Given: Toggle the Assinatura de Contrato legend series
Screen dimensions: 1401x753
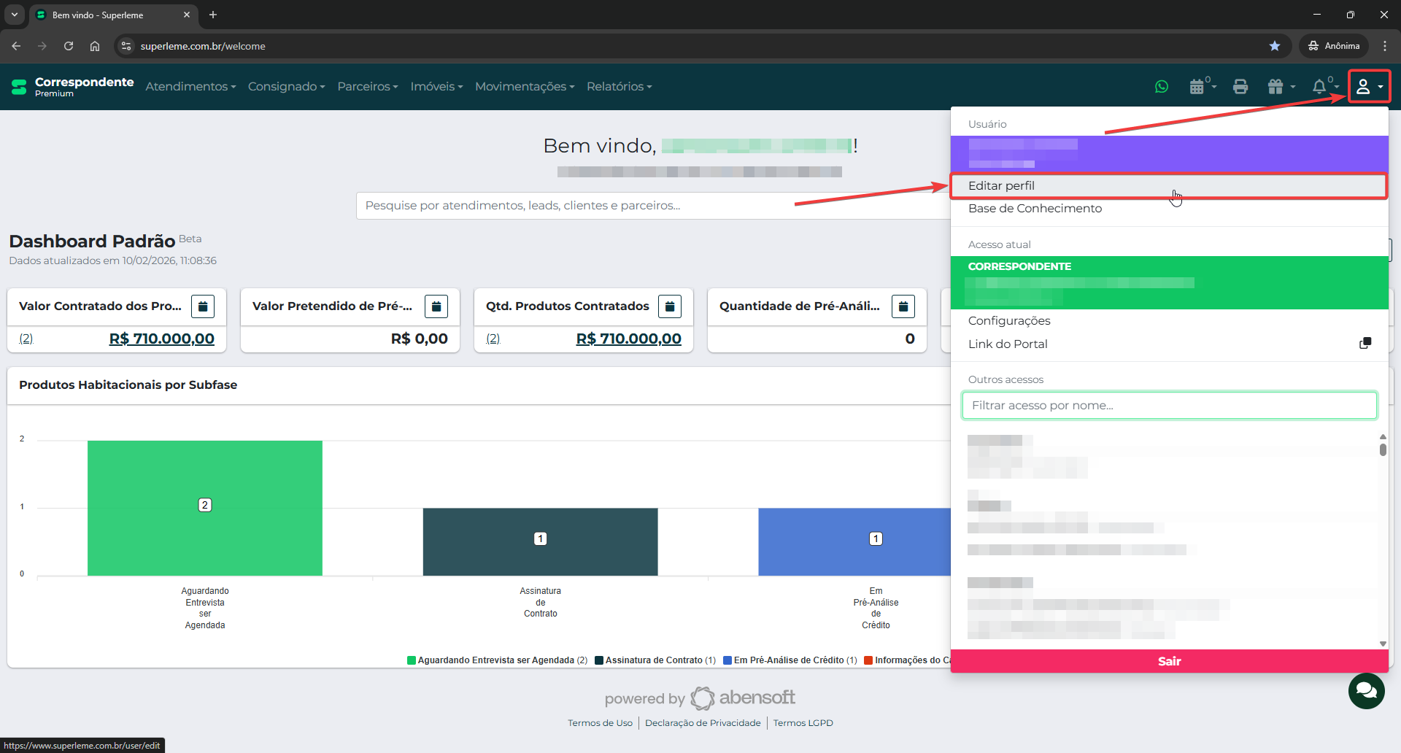Looking at the screenshot, I should 655,660.
